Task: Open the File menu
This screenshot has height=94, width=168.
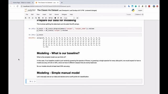Action: (x=27, y=15)
